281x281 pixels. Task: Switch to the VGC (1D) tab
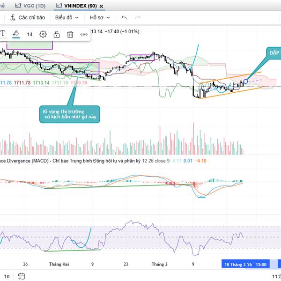click(31, 6)
